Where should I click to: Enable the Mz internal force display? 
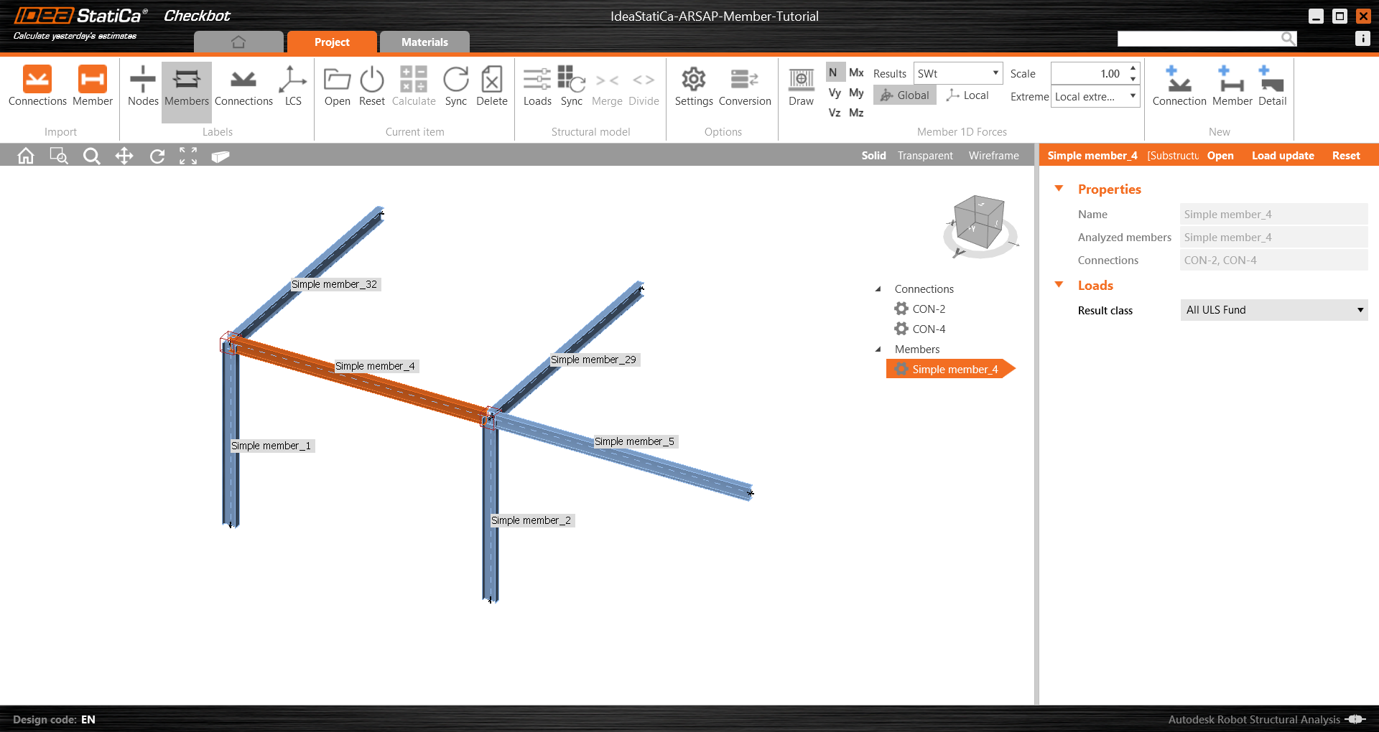click(x=856, y=113)
